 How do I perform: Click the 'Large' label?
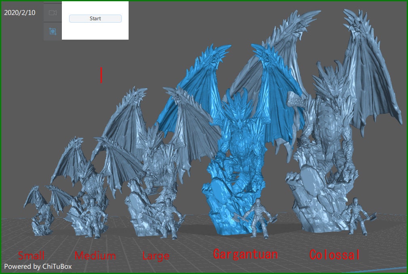(x=156, y=256)
